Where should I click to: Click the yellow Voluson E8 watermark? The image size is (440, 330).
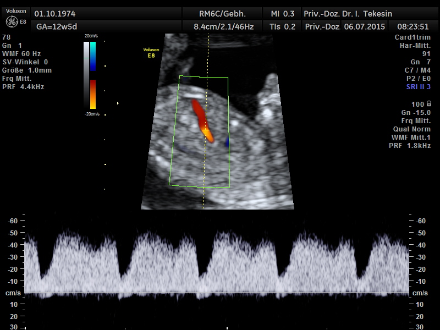click(151, 52)
